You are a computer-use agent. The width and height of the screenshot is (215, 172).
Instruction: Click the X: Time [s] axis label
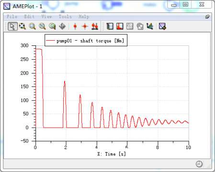point(112,154)
